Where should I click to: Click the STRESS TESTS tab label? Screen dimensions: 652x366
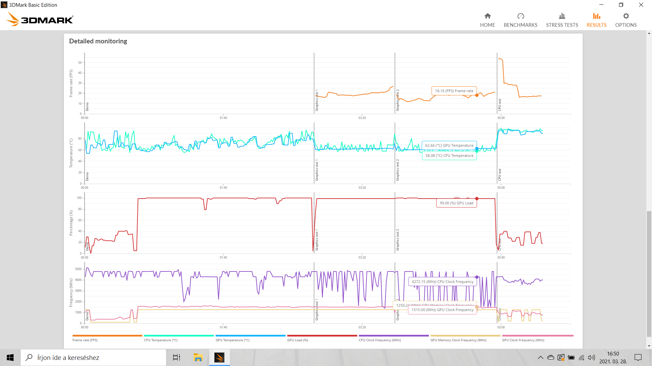(562, 25)
